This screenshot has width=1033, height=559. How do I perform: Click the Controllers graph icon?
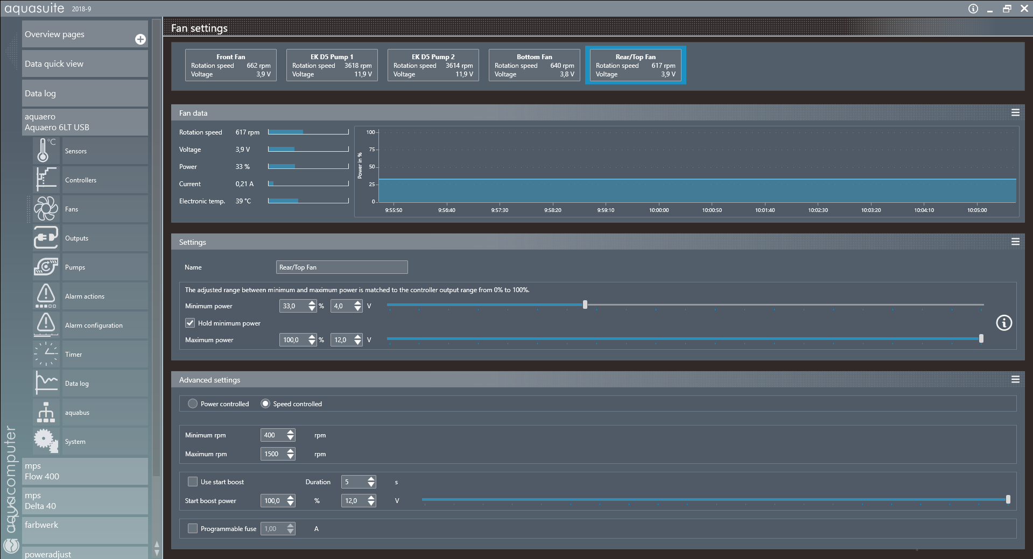tap(45, 180)
